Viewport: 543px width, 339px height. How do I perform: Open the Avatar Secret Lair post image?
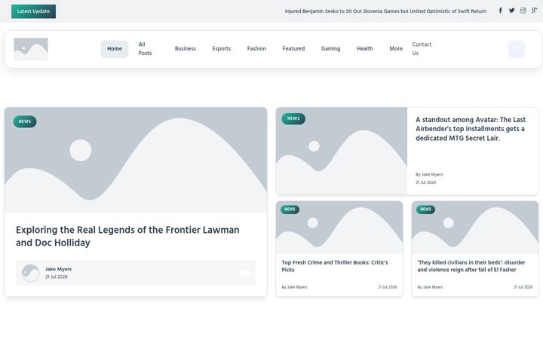[x=342, y=151]
